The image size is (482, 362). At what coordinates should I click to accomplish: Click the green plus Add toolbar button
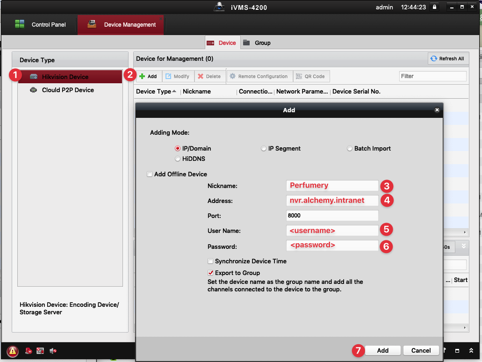click(148, 76)
